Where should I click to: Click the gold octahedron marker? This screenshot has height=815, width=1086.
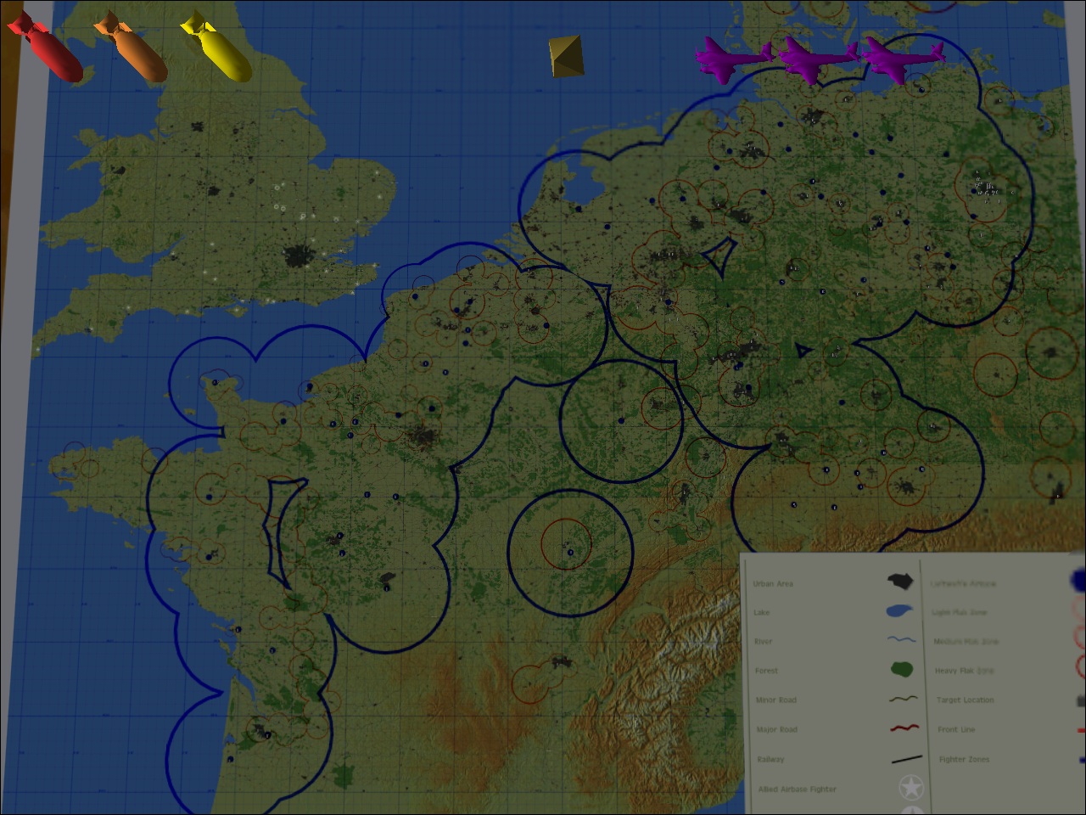coord(565,56)
